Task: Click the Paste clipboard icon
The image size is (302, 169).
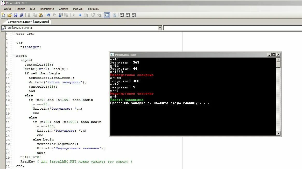Action: tap(41, 15)
